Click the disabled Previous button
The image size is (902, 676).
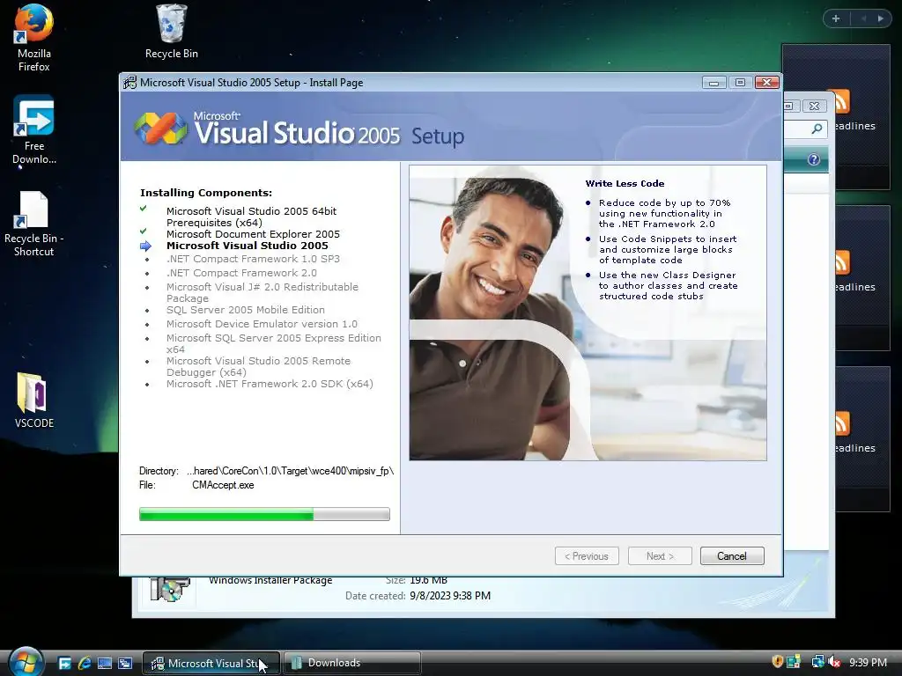click(x=587, y=556)
